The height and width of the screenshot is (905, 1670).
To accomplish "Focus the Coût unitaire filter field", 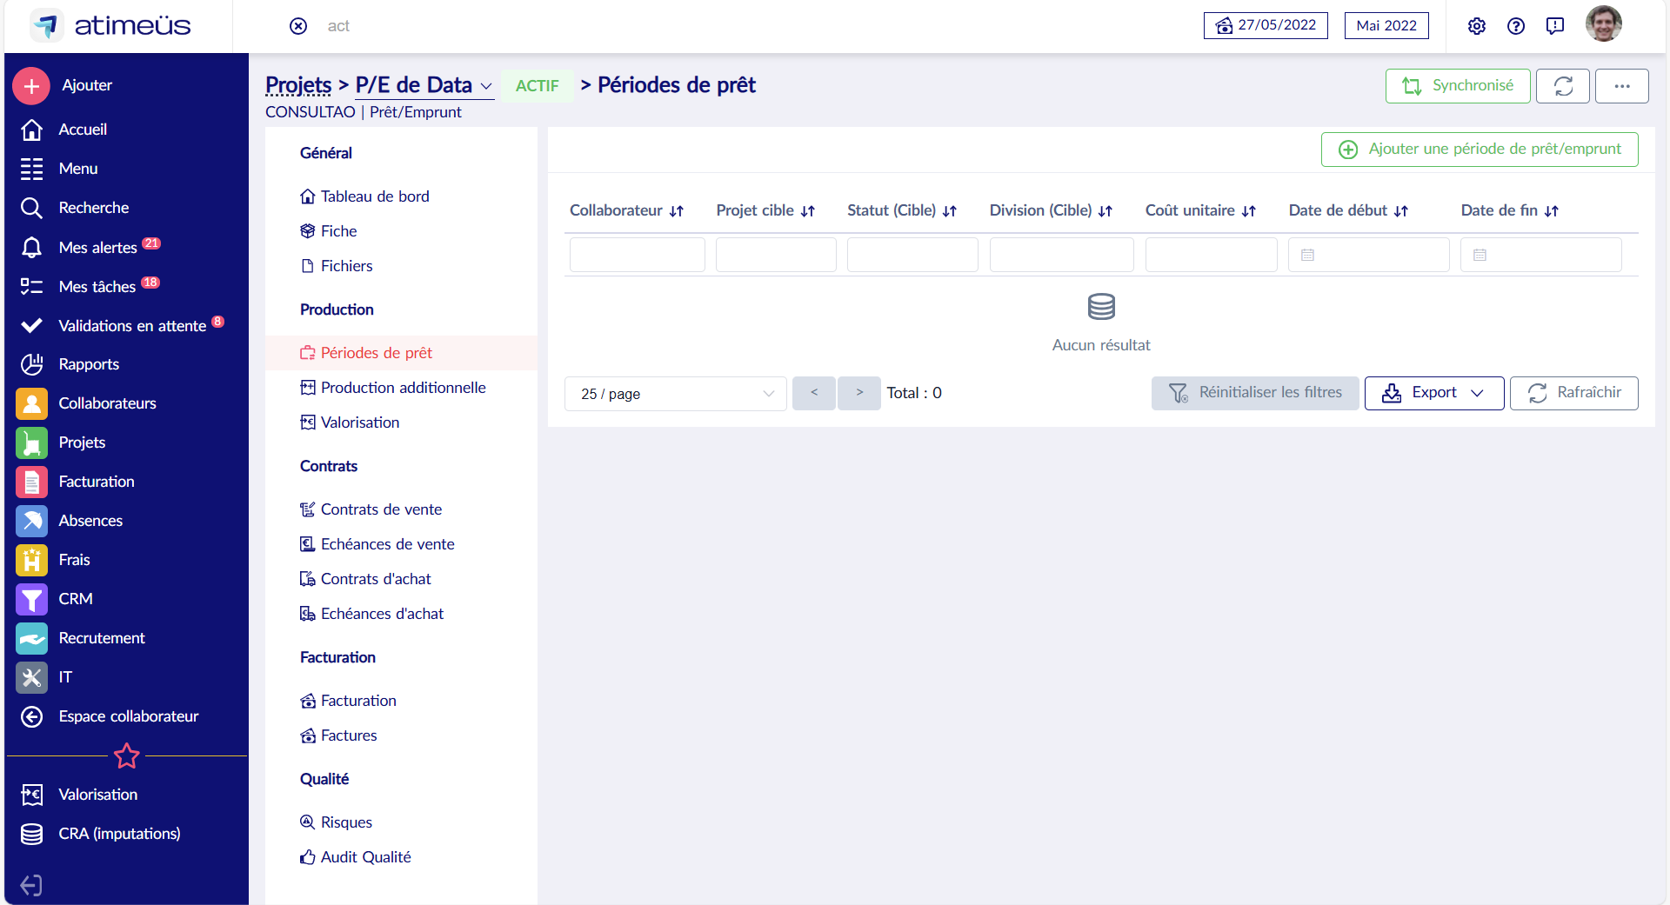I will pos(1211,255).
